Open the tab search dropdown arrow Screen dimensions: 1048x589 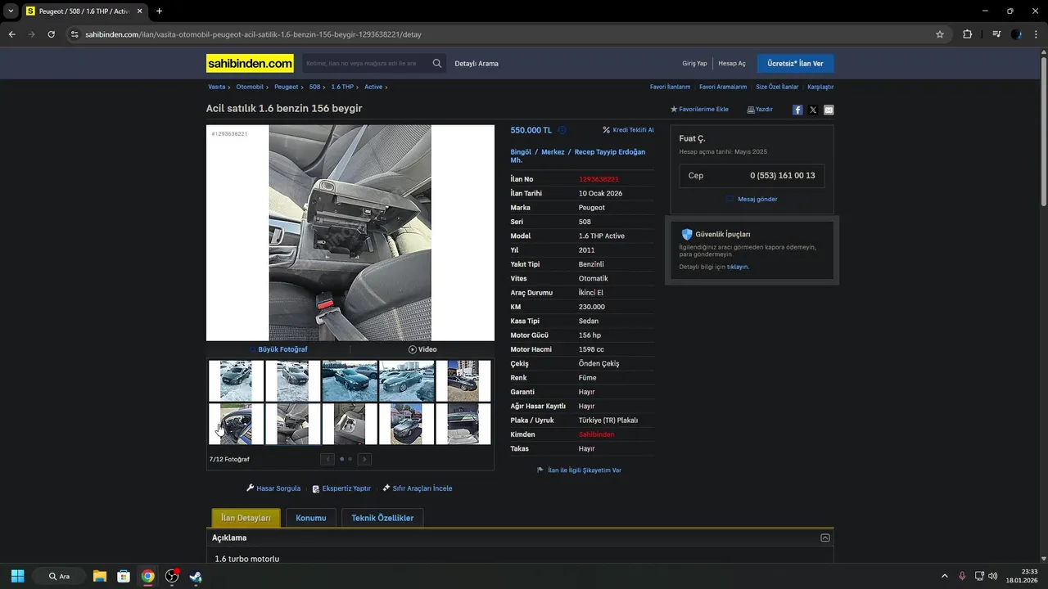coord(11,11)
